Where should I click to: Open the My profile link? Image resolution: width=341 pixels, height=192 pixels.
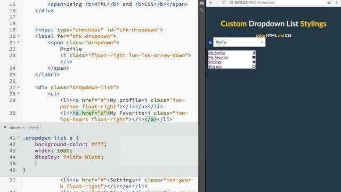216,53
